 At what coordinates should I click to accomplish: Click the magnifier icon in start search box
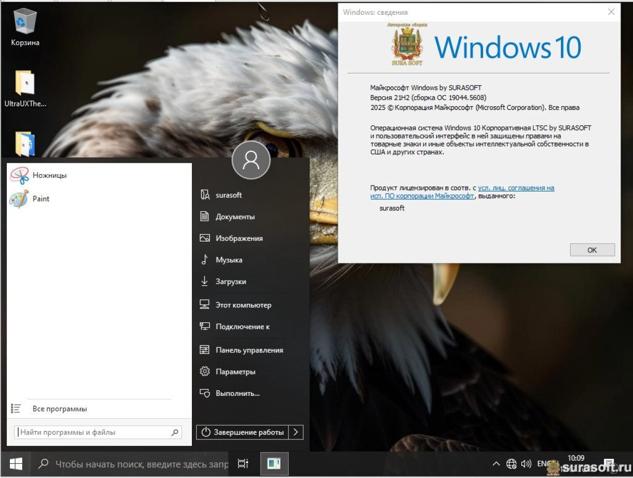pyautogui.click(x=175, y=432)
